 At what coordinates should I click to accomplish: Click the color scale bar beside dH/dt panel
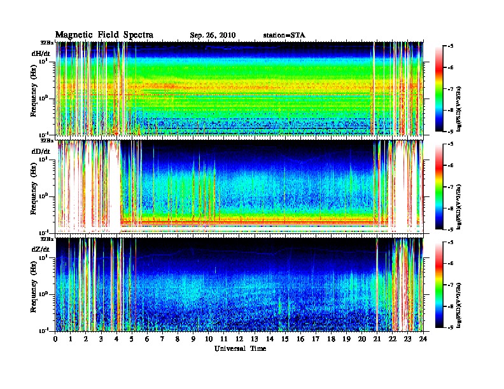click(x=439, y=89)
